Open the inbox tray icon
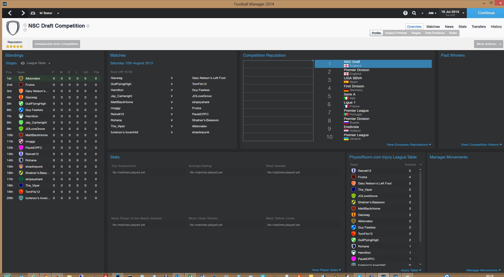 point(33,13)
